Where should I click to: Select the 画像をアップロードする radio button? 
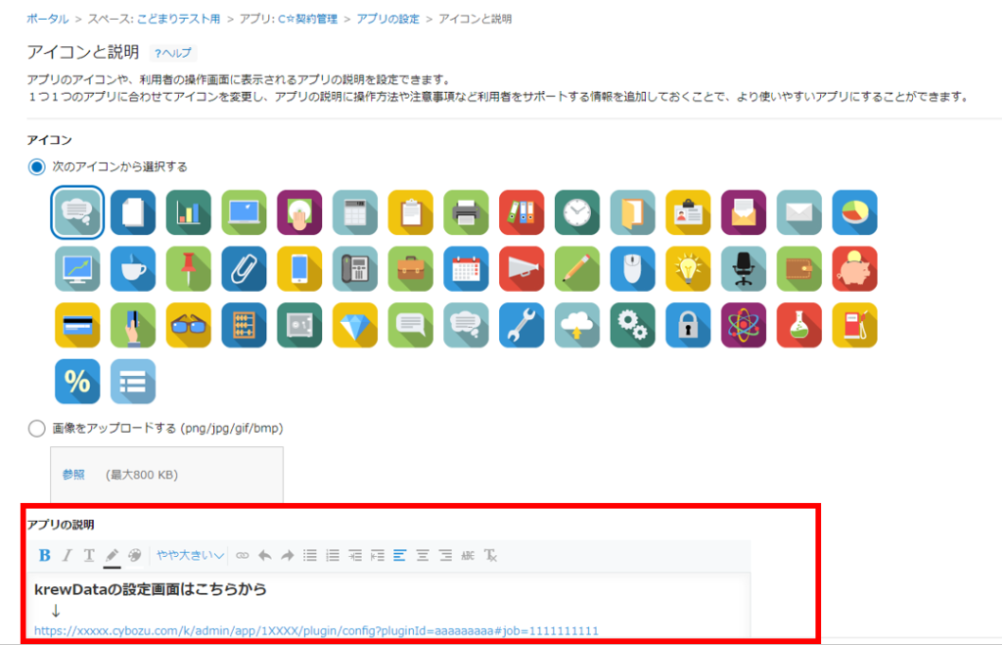point(36,429)
